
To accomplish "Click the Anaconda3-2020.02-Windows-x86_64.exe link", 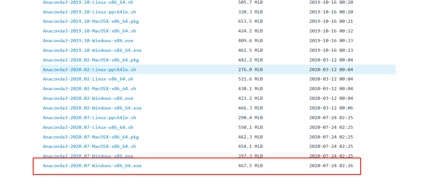I will pyautogui.click(x=92, y=108).
